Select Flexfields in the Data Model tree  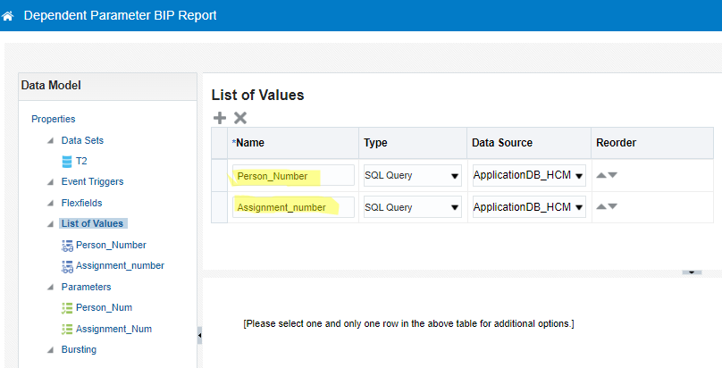(x=84, y=203)
